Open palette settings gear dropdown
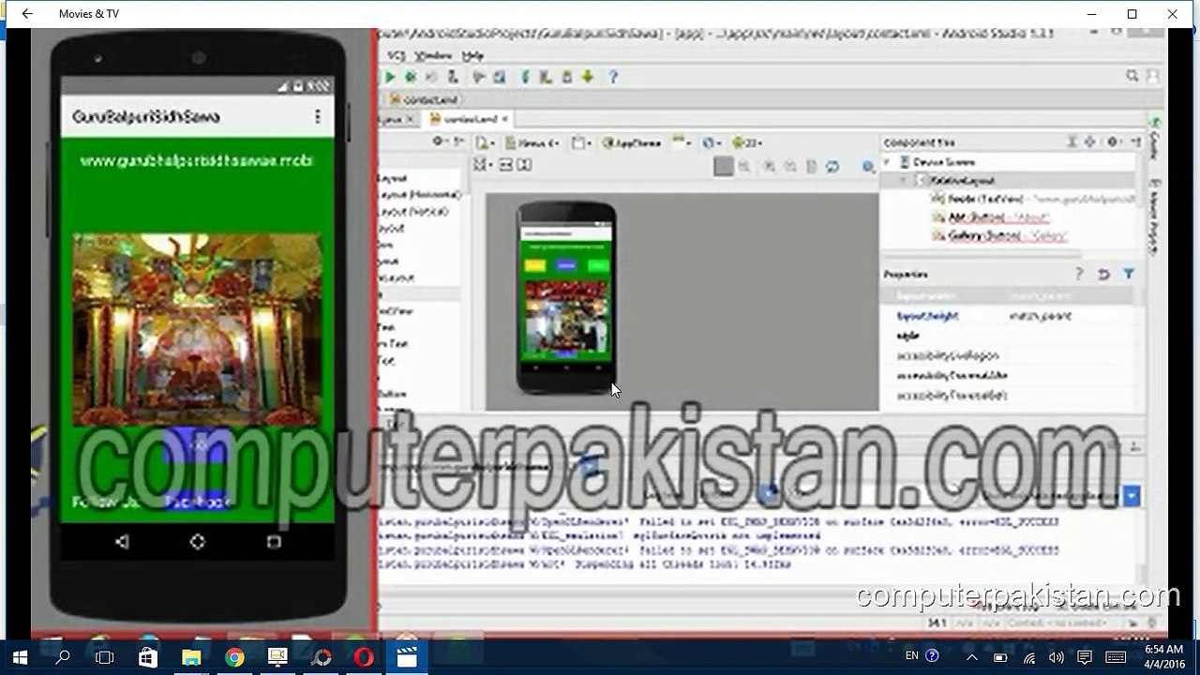 (441, 142)
